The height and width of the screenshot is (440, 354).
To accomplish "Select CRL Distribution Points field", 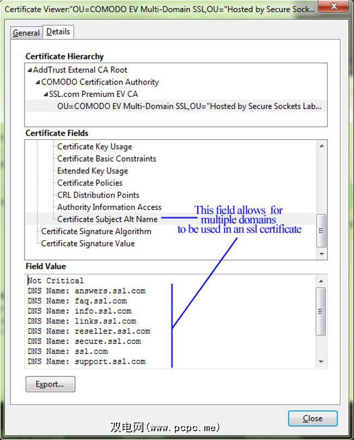I will click(x=98, y=195).
